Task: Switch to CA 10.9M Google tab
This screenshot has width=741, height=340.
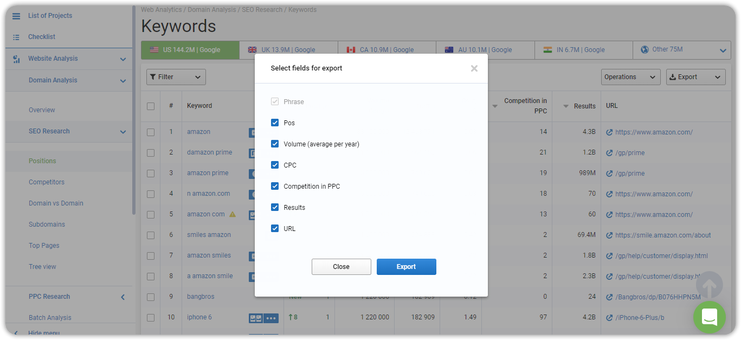Action: pos(387,50)
